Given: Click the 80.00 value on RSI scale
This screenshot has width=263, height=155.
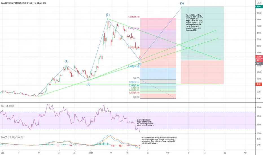Looking at the screenshot, I should [259, 107].
